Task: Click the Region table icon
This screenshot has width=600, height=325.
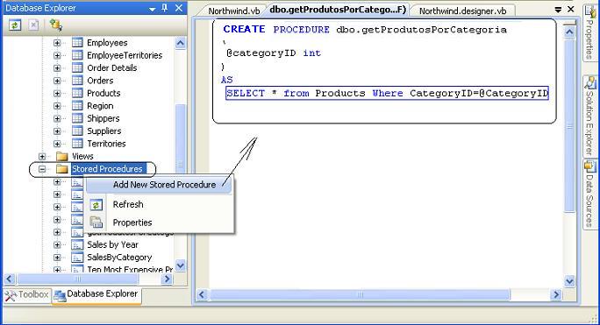Action: [x=77, y=105]
